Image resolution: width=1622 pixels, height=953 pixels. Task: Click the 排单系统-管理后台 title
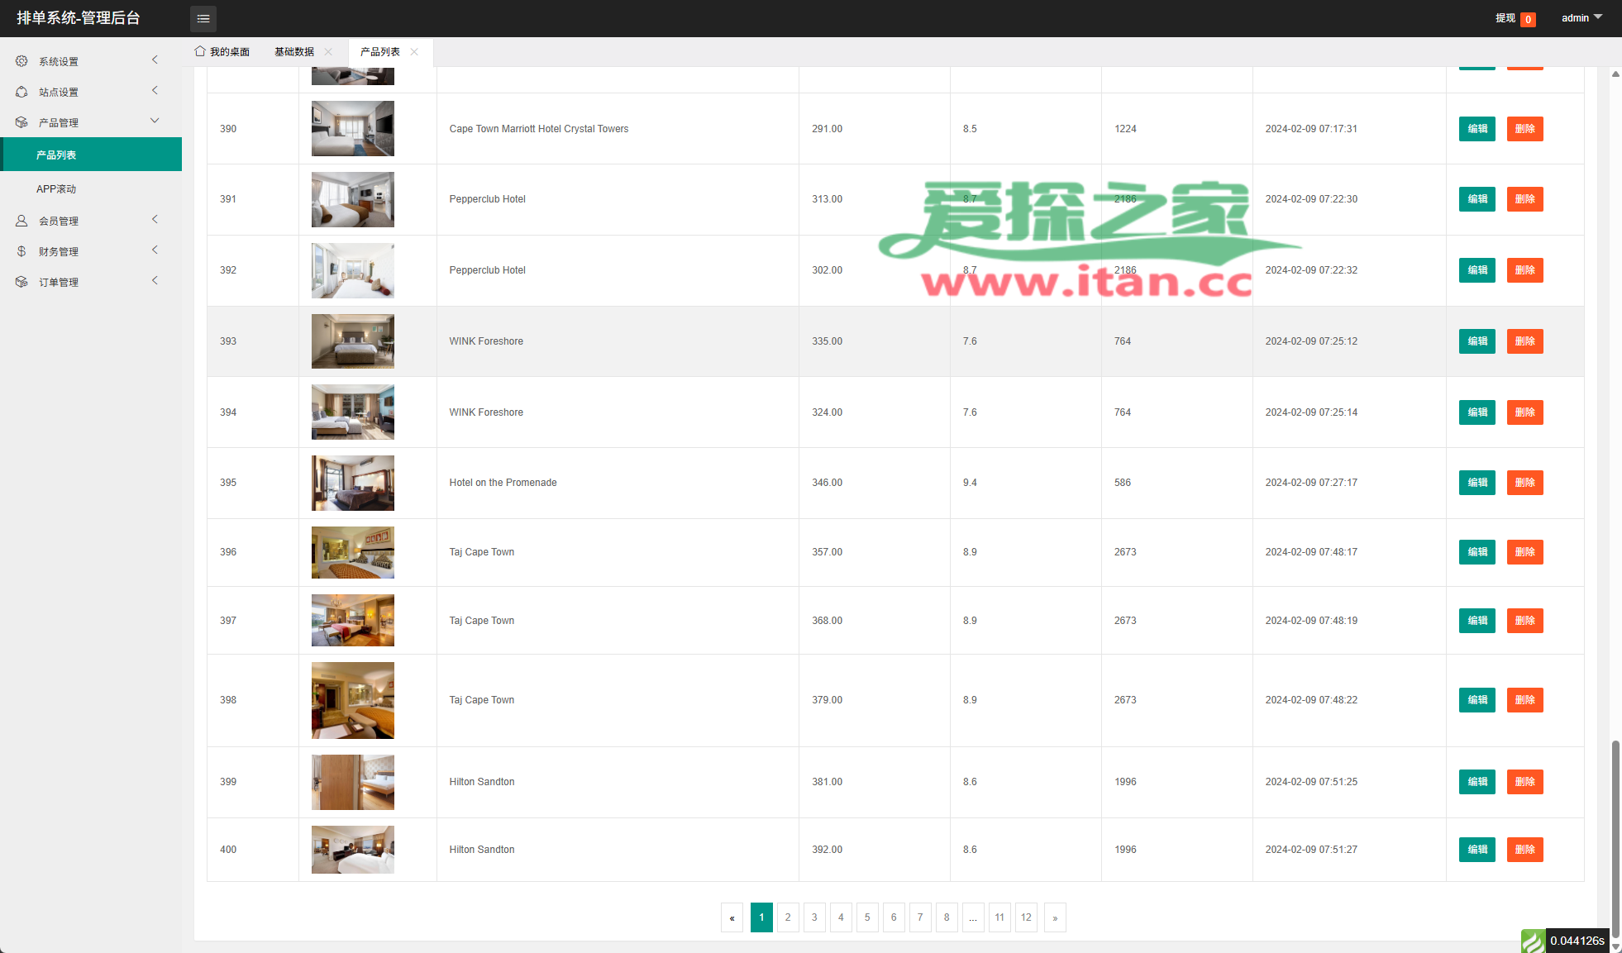click(79, 18)
